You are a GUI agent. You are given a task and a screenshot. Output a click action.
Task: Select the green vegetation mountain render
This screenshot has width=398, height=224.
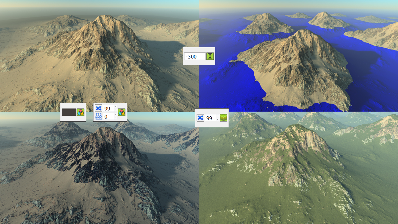coord(298,174)
